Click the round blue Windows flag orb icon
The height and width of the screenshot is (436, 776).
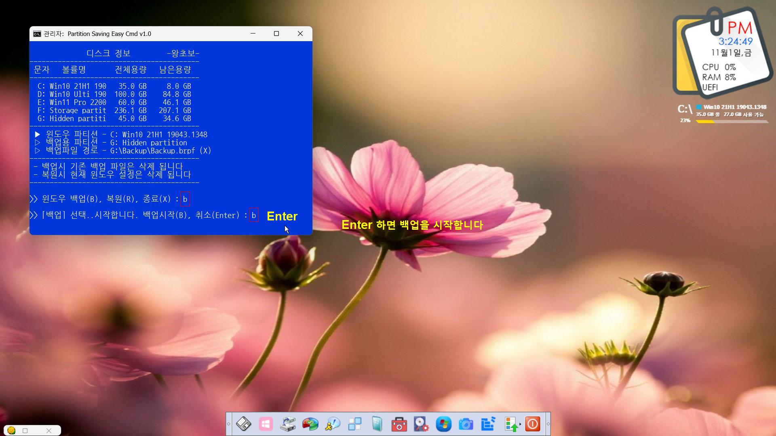tap(444, 424)
